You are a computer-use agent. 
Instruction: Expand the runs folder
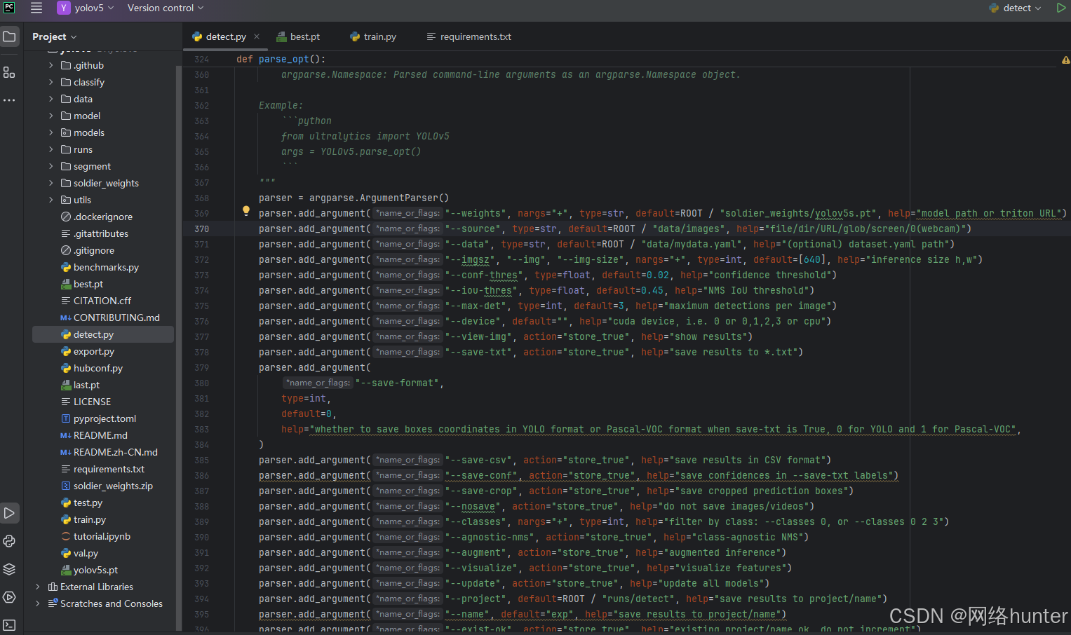point(50,149)
